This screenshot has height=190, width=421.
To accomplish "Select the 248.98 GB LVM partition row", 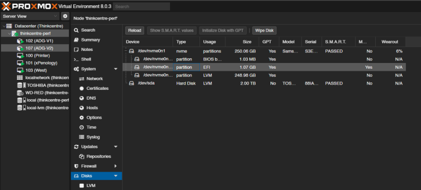I will coord(264,75).
